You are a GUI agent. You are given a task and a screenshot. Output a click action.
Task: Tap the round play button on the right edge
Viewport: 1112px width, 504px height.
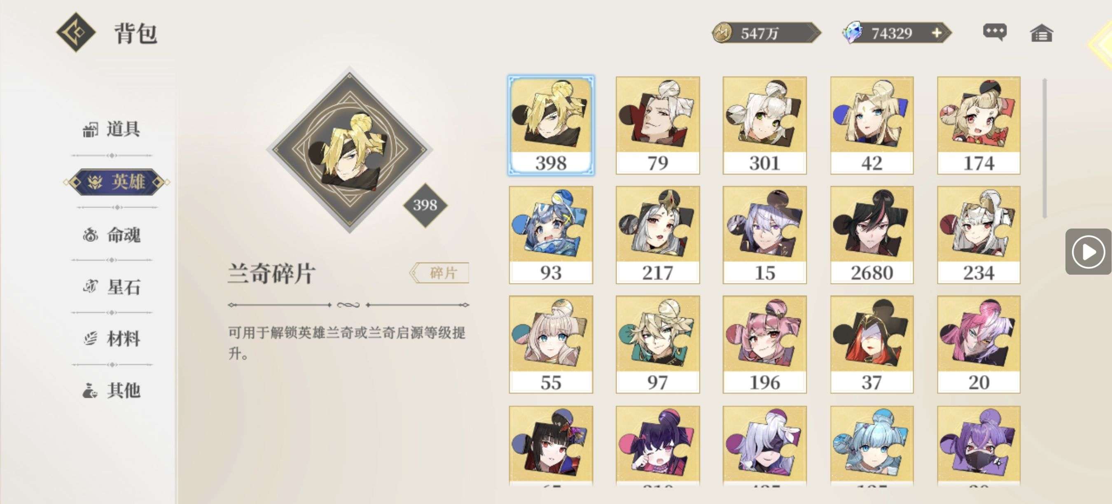click(x=1088, y=252)
